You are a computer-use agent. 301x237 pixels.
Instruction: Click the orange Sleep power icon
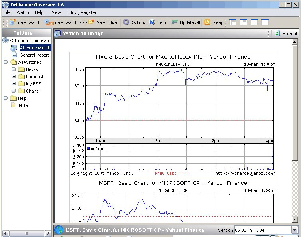tap(207, 22)
